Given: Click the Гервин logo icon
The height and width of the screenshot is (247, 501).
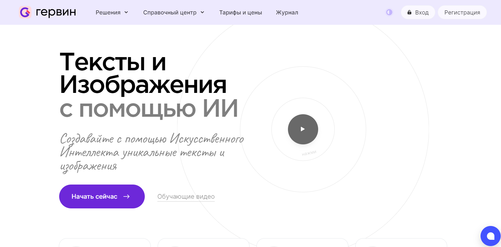Looking at the screenshot, I should [25, 12].
